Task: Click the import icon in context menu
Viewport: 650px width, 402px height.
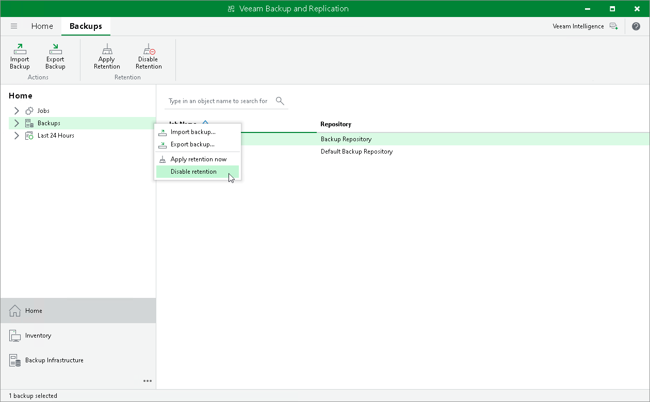Action: pyautogui.click(x=163, y=132)
